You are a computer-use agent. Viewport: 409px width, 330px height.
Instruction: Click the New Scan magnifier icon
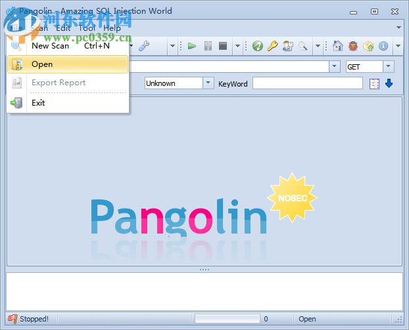(x=16, y=46)
